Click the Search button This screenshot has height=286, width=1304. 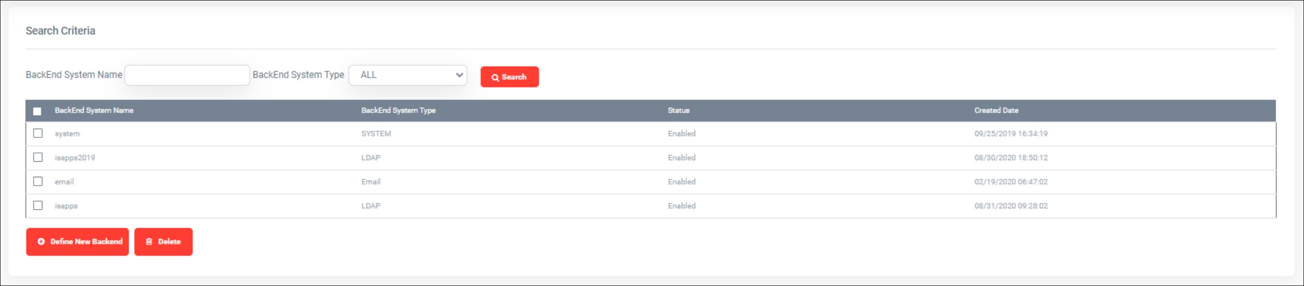[x=509, y=77]
